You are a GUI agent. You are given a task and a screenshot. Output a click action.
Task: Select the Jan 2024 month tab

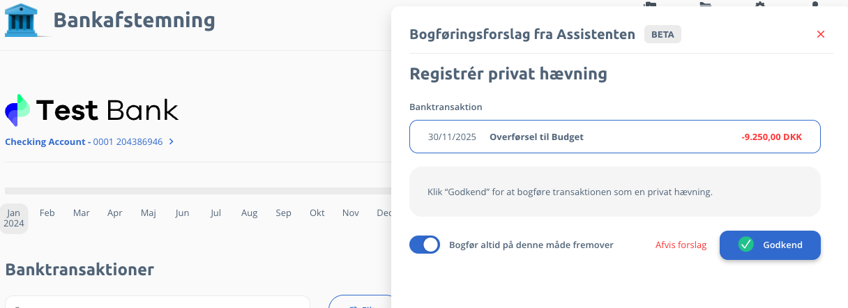tap(14, 218)
